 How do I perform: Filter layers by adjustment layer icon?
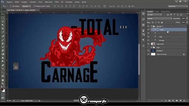point(171,15)
